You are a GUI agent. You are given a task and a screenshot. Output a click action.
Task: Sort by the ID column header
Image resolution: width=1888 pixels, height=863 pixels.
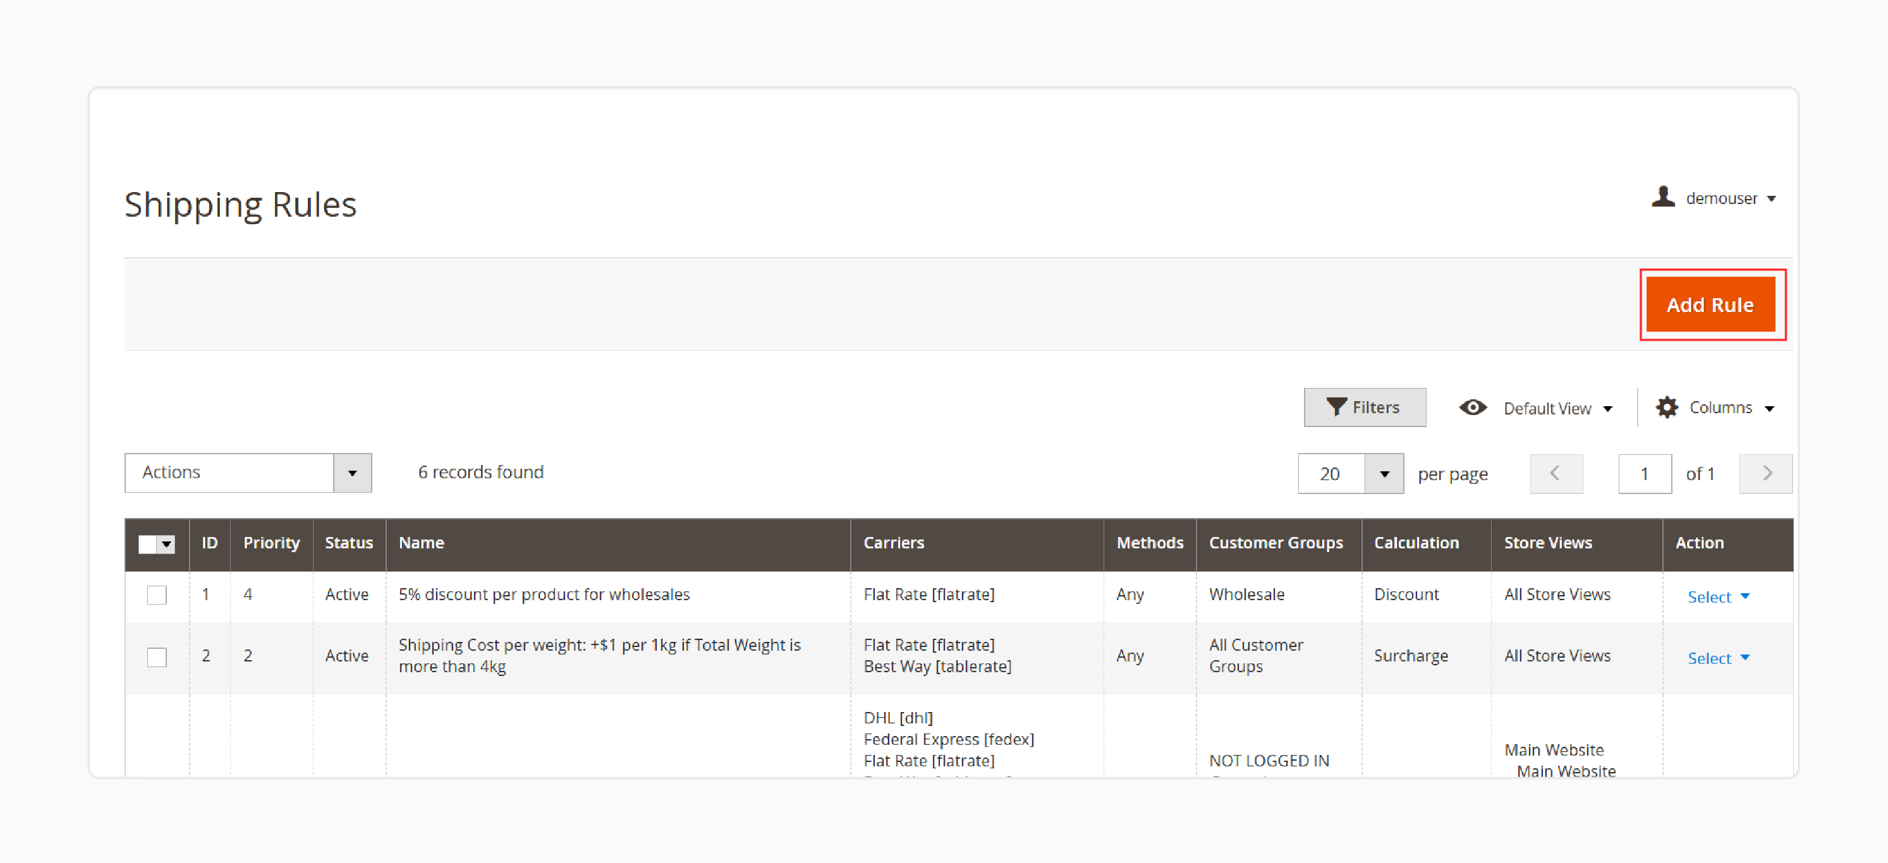pyautogui.click(x=210, y=543)
